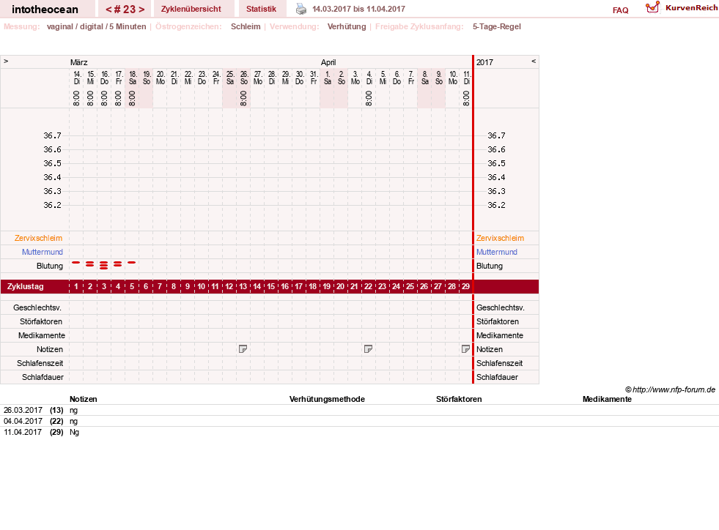Click the printer icon
The width and height of the screenshot is (719, 530).
click(300, 9)
